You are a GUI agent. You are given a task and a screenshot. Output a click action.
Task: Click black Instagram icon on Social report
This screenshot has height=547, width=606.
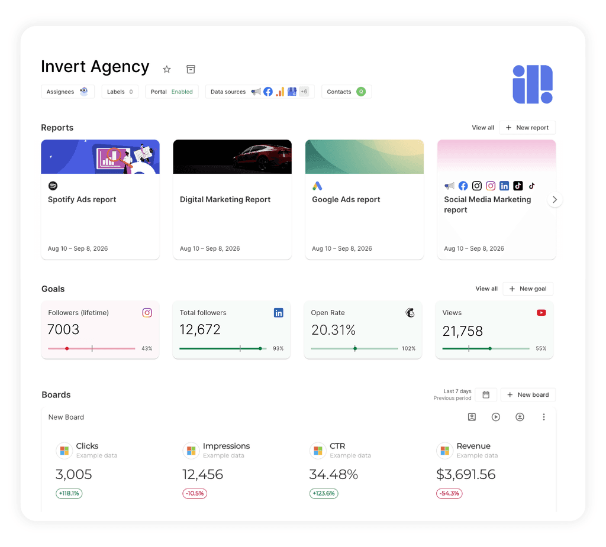477,186
